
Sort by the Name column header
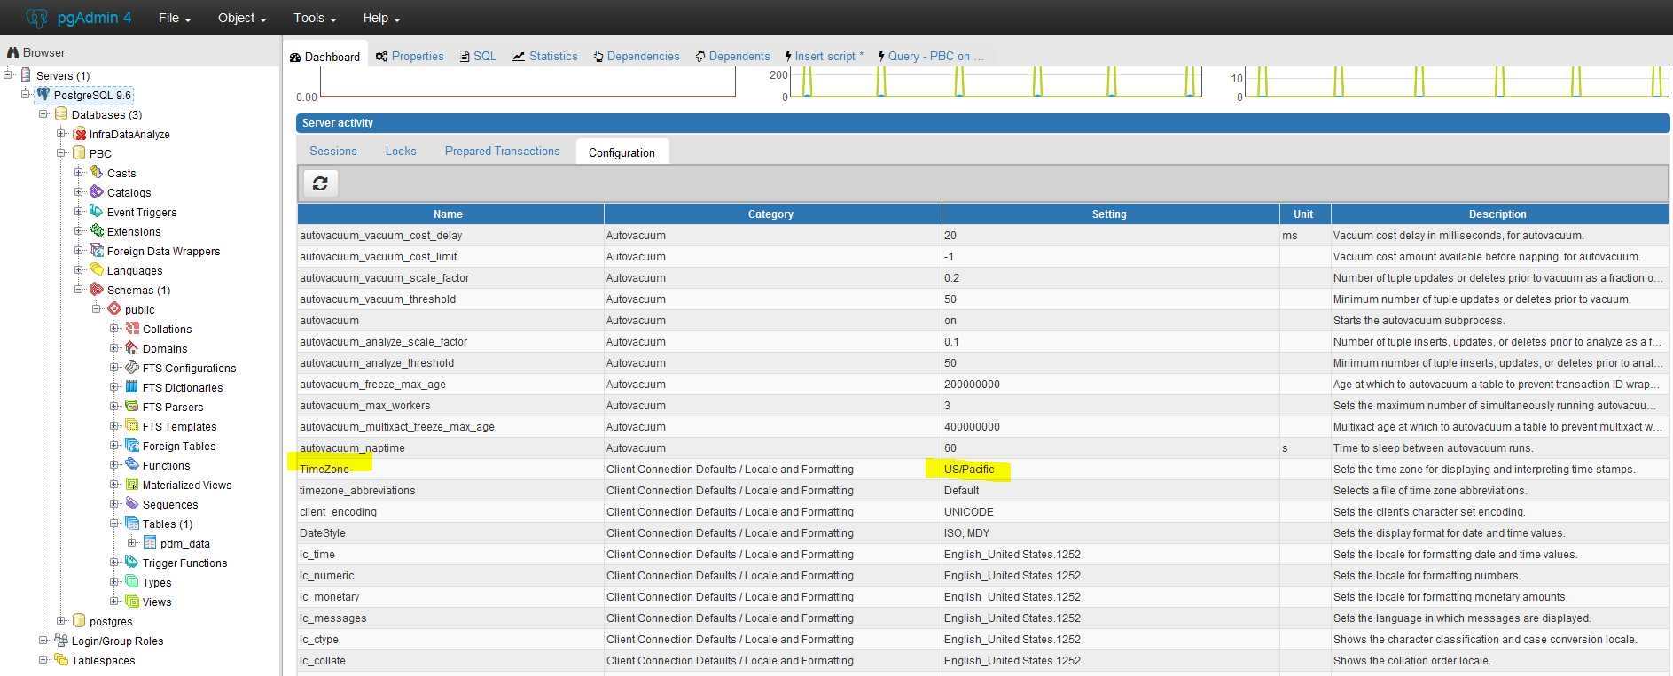[x=450, y=214]
